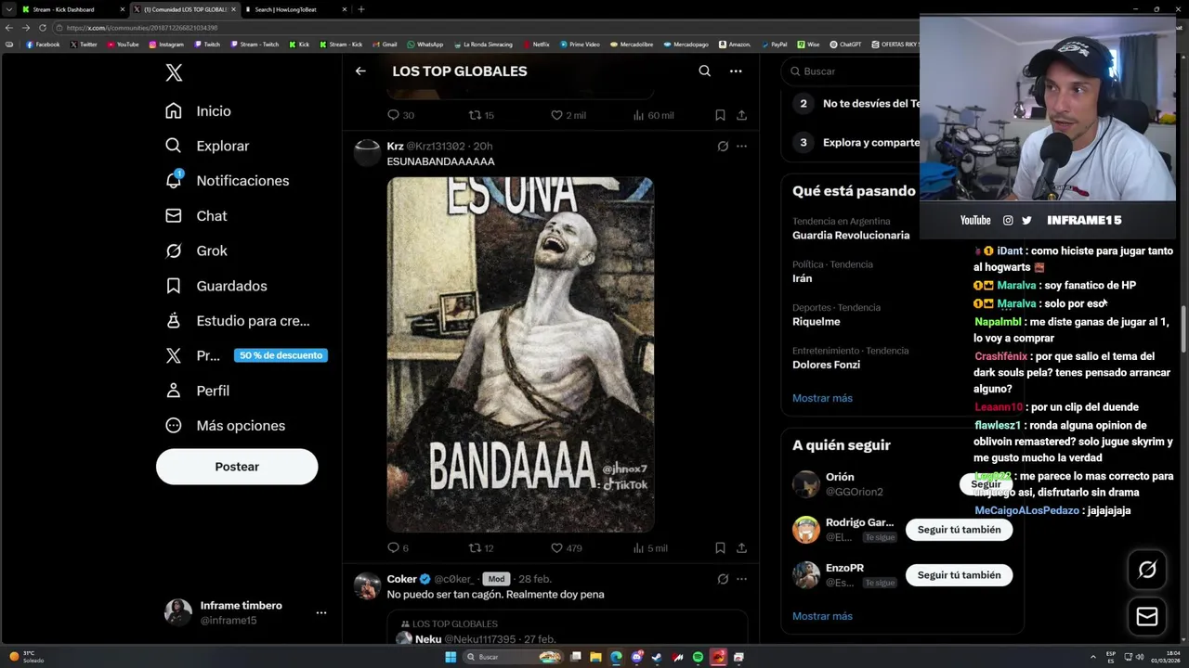Open a new browser tab
Viewport: 1189px width, 668px height.
click(361, 9)
